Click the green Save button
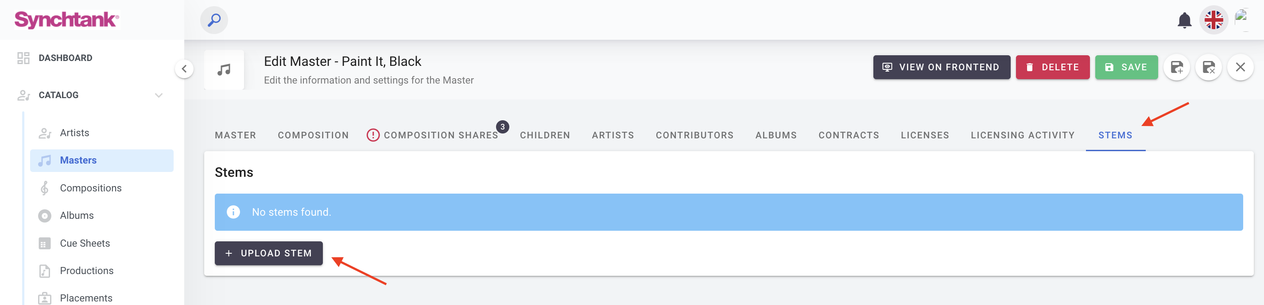The width and height of the screenshot is (1264, 305). [x=1126, y=67]
